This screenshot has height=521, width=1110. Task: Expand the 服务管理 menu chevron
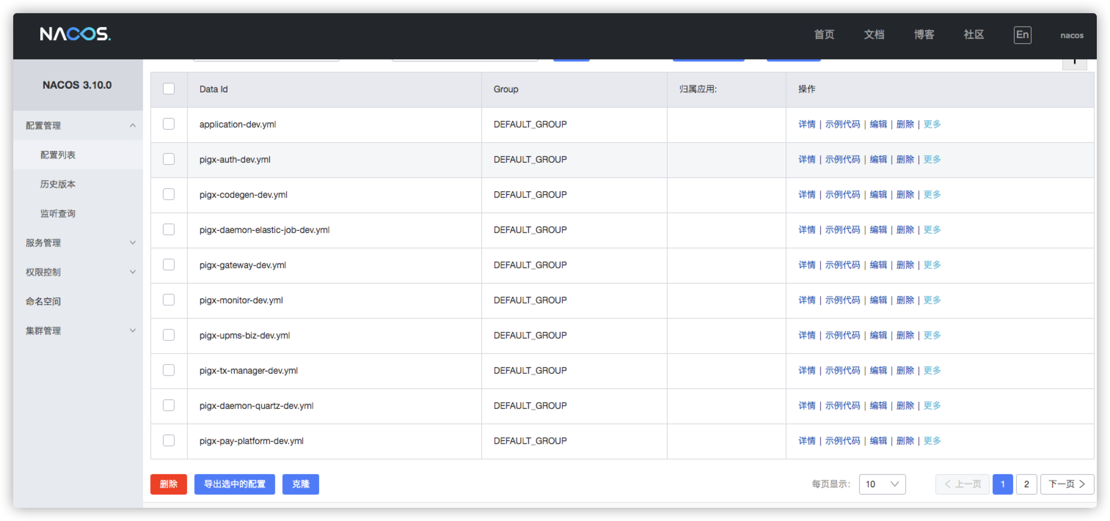[x=133, y=243]
